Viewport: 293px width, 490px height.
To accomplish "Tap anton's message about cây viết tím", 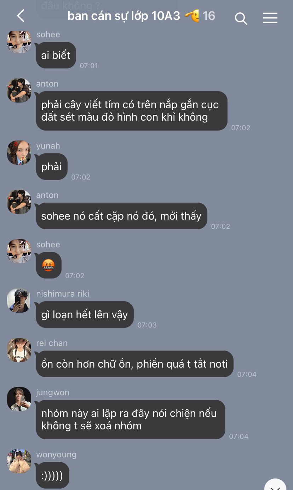I will click(132, 111).
